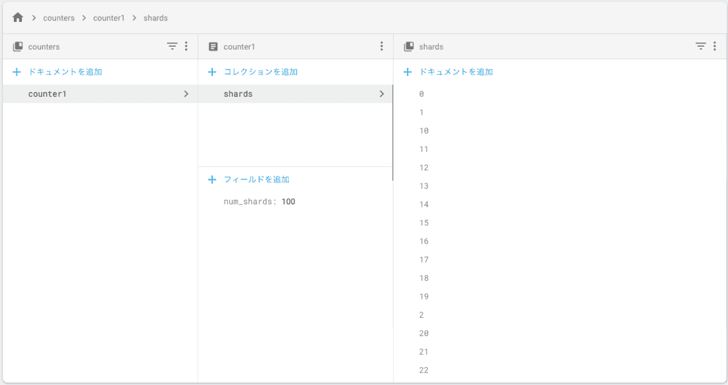Open more options menu for counter1 document
Screen dimensions: 728x385
(382, 46)
